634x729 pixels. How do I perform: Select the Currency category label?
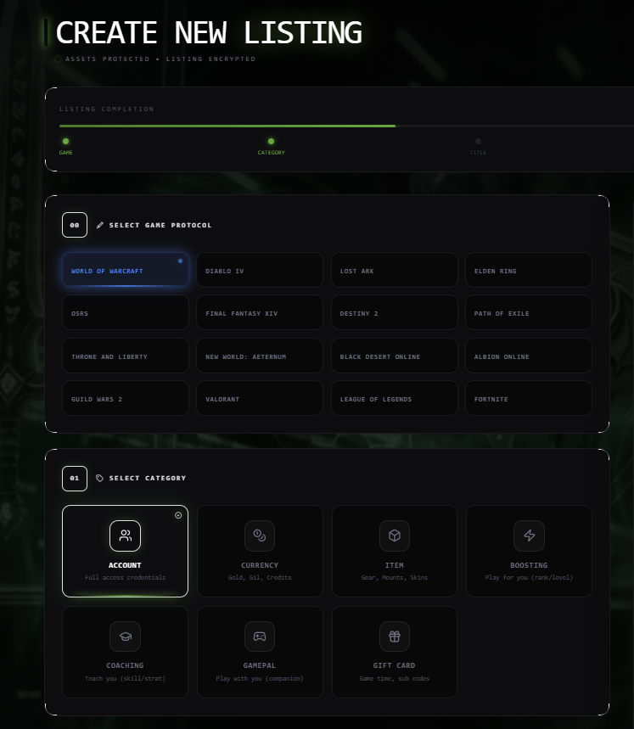(260, 565)
